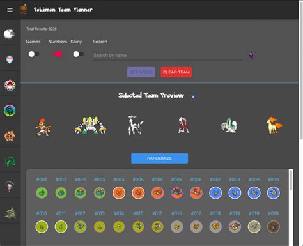Select Regigigas in the team preview
303x246 pixels.
click(91, 126)
